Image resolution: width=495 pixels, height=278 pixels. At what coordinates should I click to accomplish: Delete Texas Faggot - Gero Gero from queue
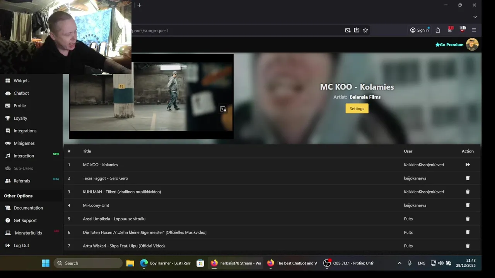click(x=468, y=178)
